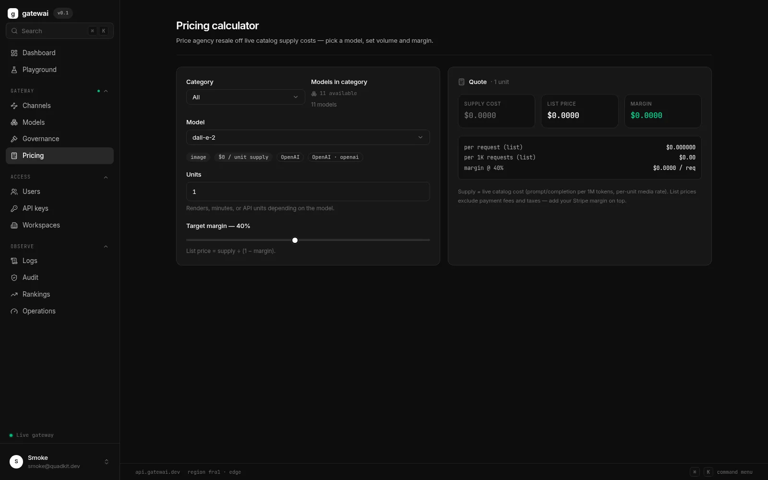Focus the Search box in sidebar
This screenshot has height=480, width=768.
(x=60, y=31)
